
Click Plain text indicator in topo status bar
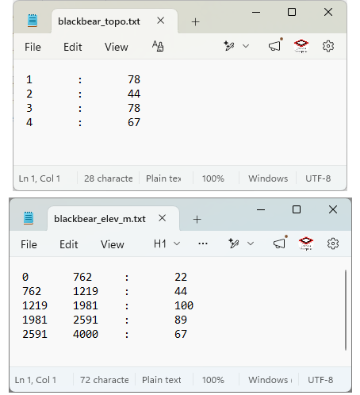click(163, 178)
